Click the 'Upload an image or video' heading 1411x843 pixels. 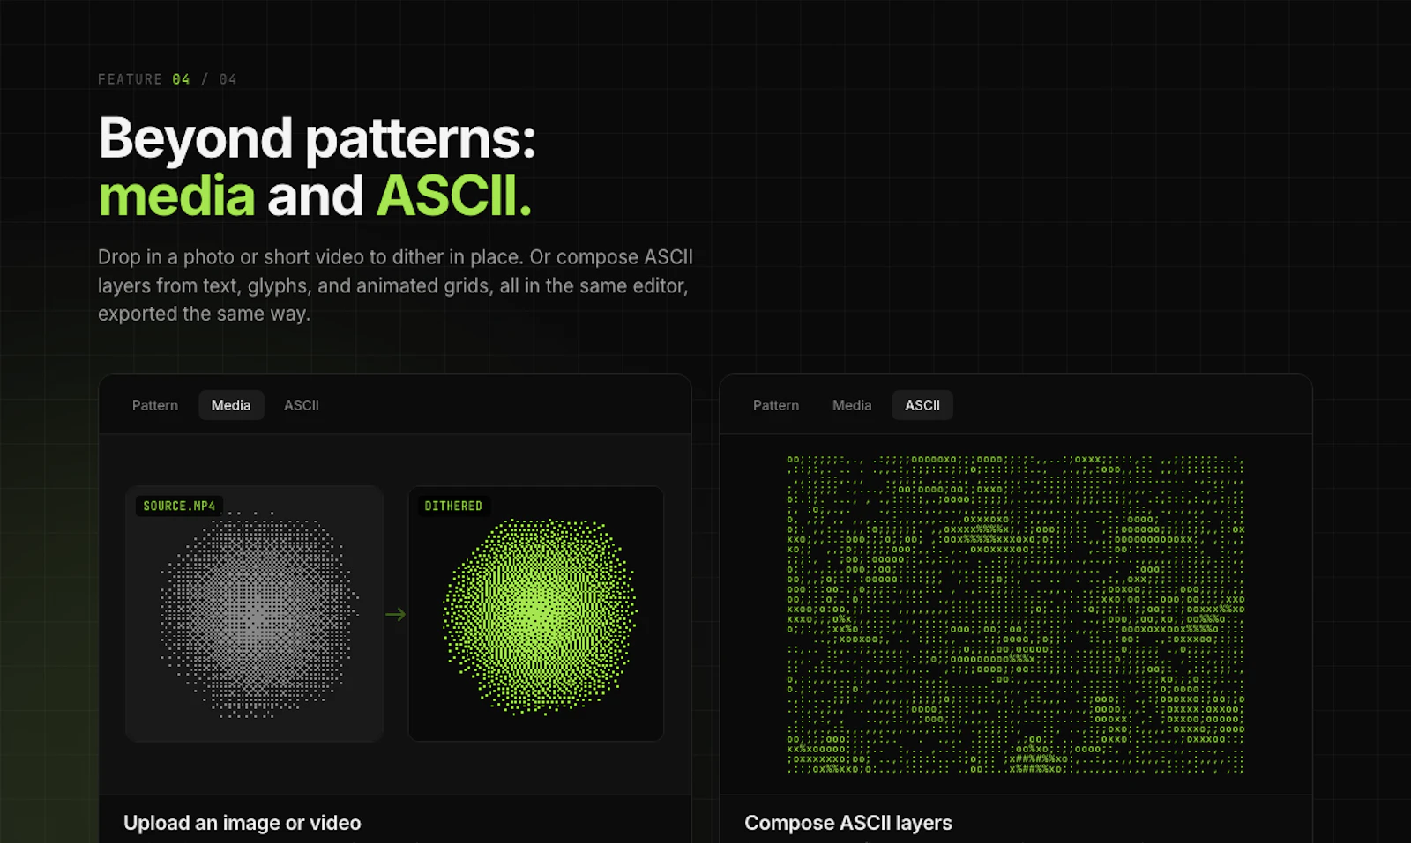tap(243, 823)
